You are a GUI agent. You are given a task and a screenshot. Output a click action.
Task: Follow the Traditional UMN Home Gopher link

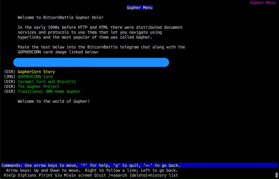pyautogui.click(x=49, y=92)
